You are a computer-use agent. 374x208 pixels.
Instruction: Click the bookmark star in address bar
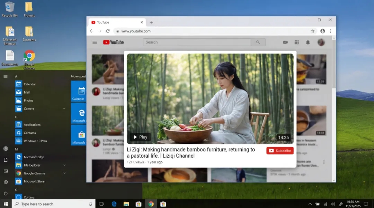[x=313, y=31]
